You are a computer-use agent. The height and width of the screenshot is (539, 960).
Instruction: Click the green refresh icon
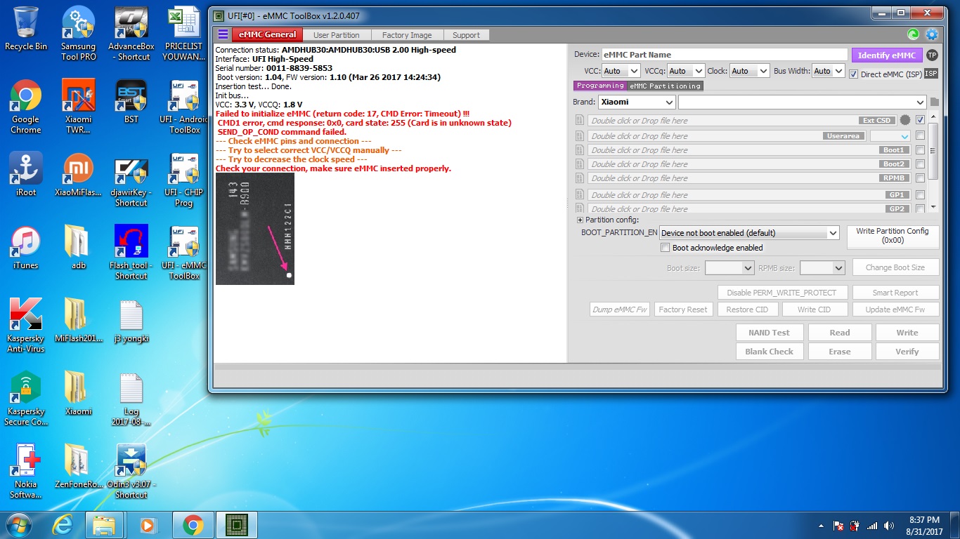pos(913,34)
